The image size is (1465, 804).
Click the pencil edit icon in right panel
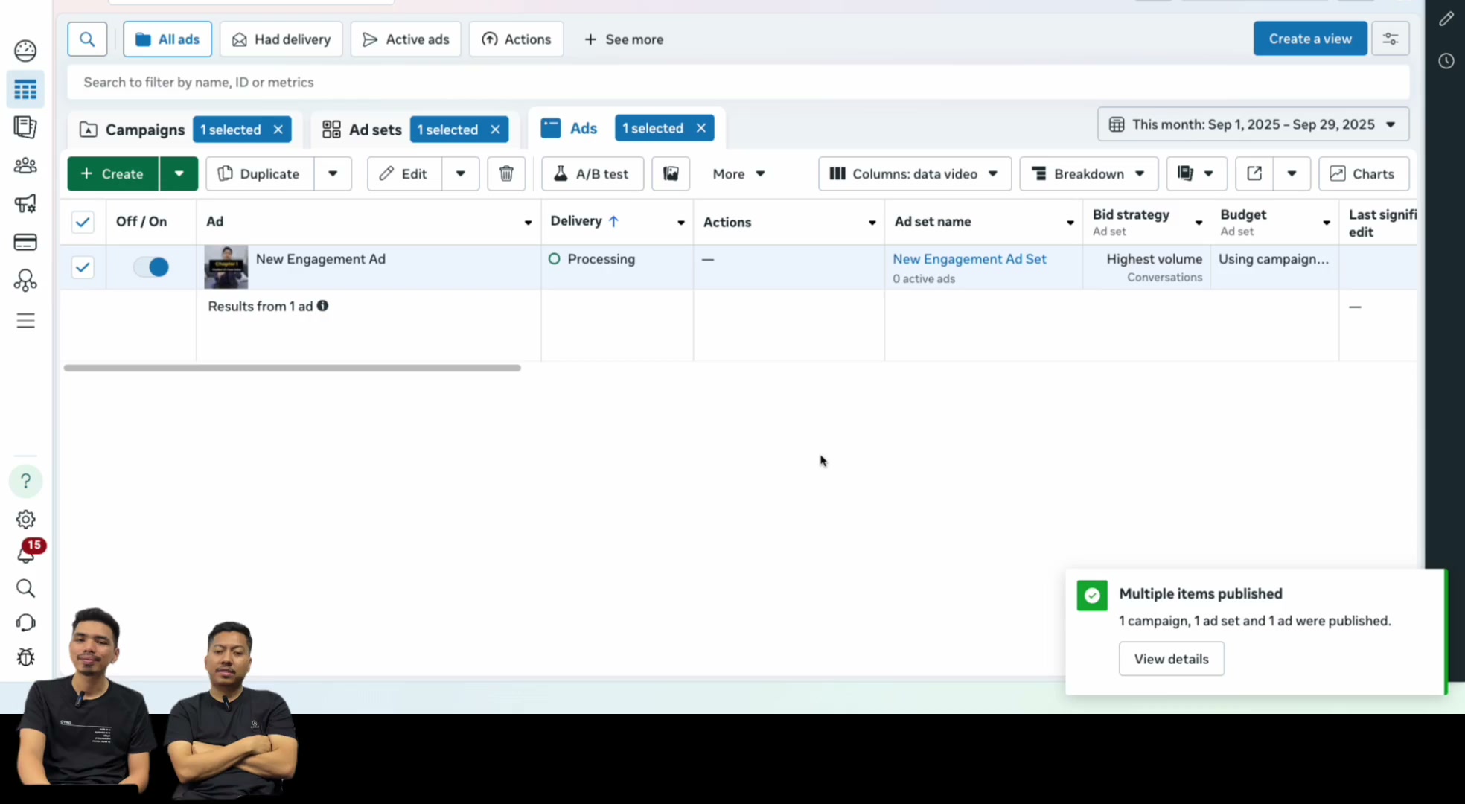point(1446,19)
